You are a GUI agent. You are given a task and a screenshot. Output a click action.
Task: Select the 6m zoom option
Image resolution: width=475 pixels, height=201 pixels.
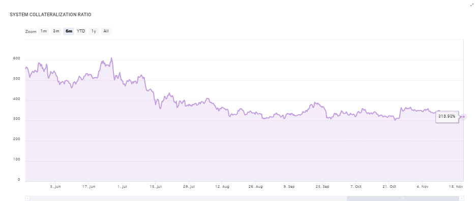(x=69, y=31)
